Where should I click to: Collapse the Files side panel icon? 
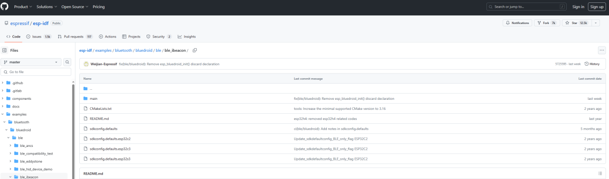tap(4, 50)
